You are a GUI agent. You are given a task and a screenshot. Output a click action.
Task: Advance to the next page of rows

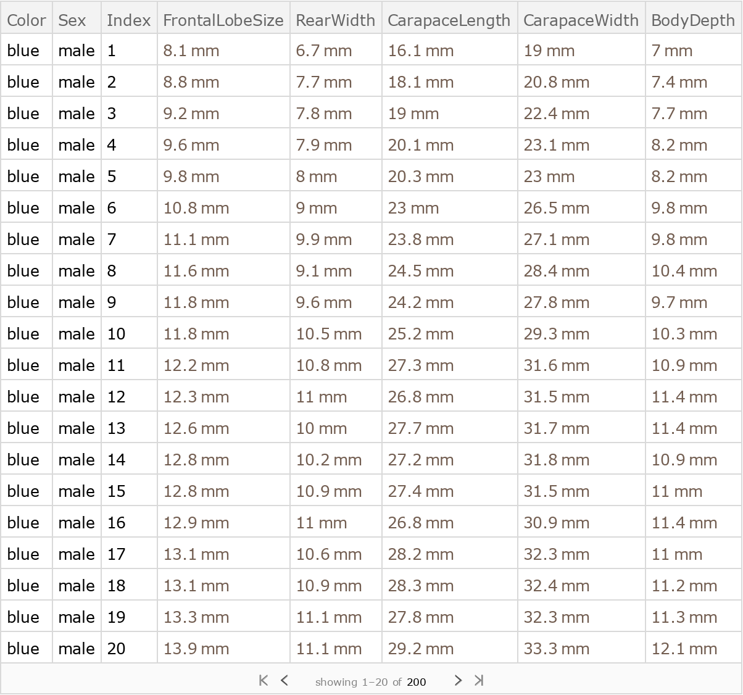457,680
